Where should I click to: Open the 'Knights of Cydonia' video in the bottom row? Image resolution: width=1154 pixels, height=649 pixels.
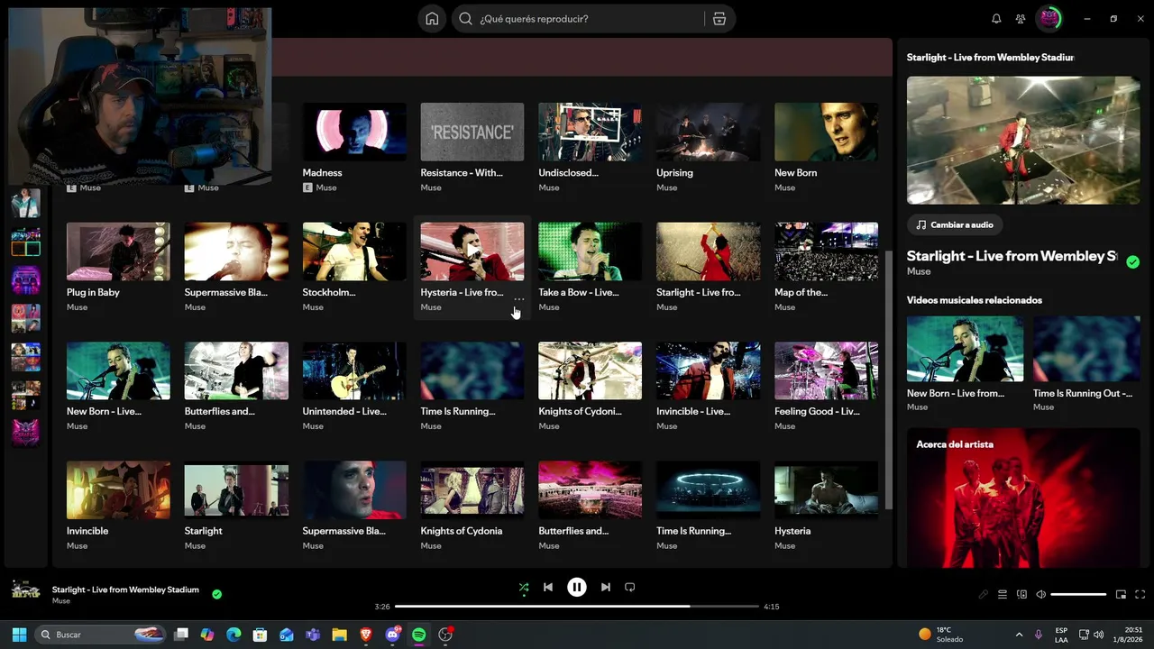tap(472, 490)
